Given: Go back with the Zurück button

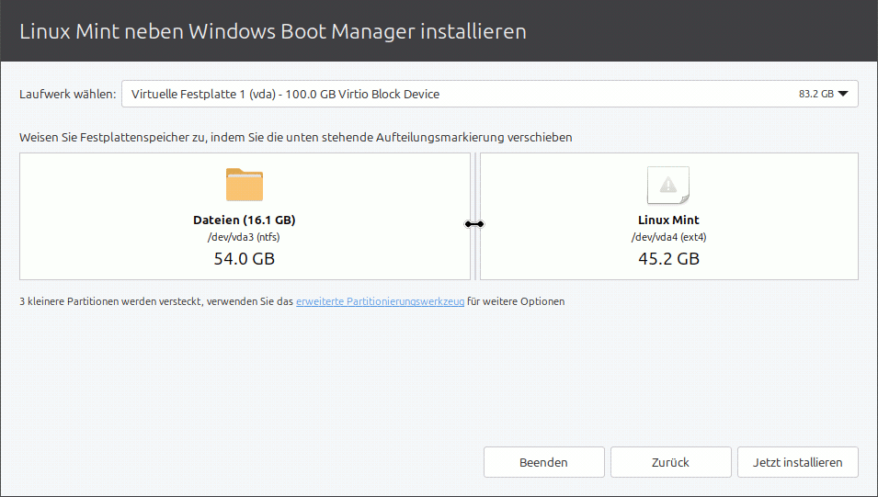Looking at the screenshot, I should coord(671,462).
